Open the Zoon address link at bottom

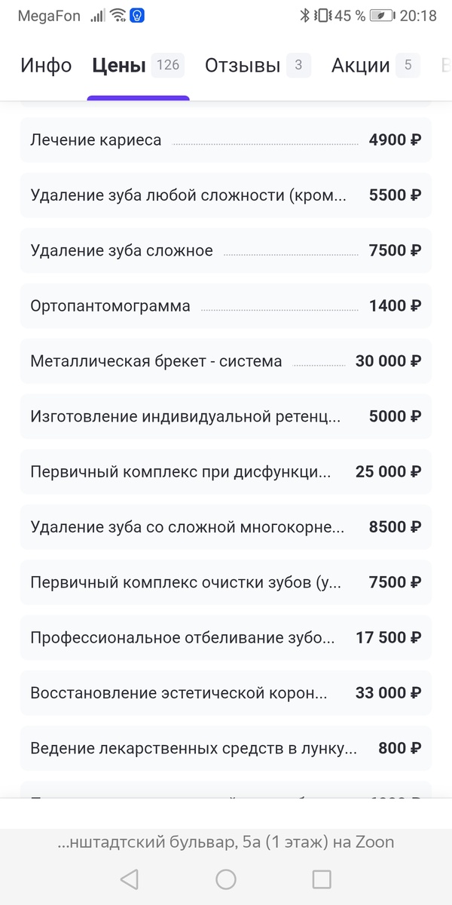[x=226, y=842]
